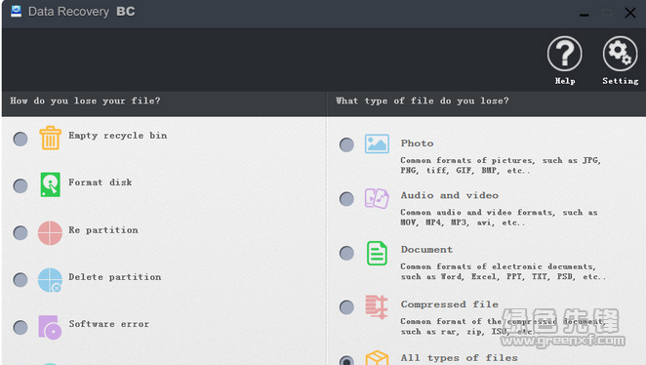Click the red Compressed file icon

(377, 306)
